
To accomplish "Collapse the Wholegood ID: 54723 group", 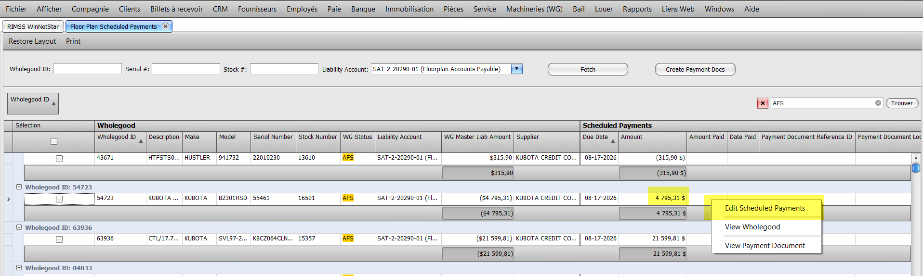I will [x=19, y=187].
